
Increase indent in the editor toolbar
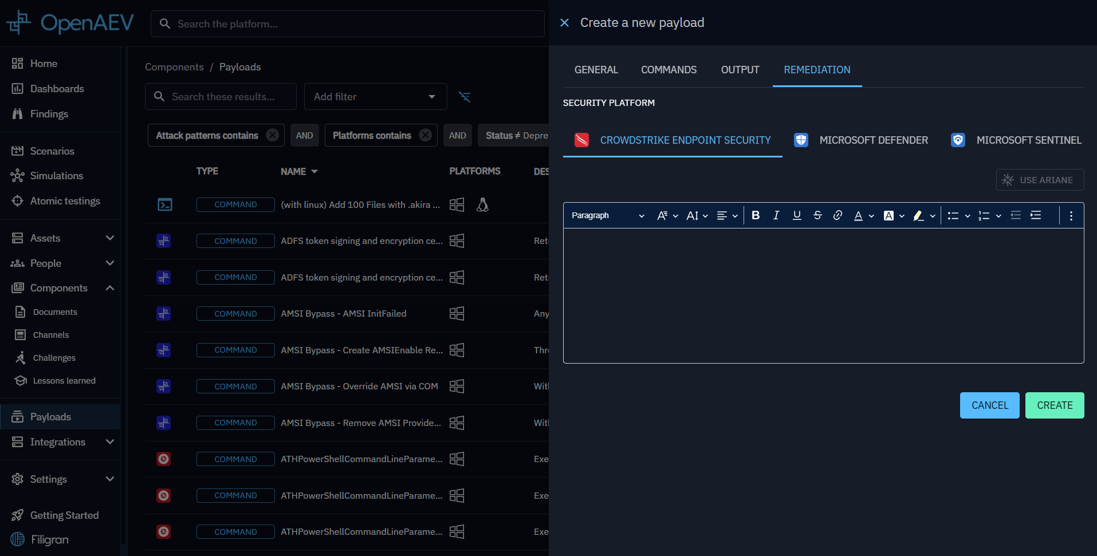1036,215
